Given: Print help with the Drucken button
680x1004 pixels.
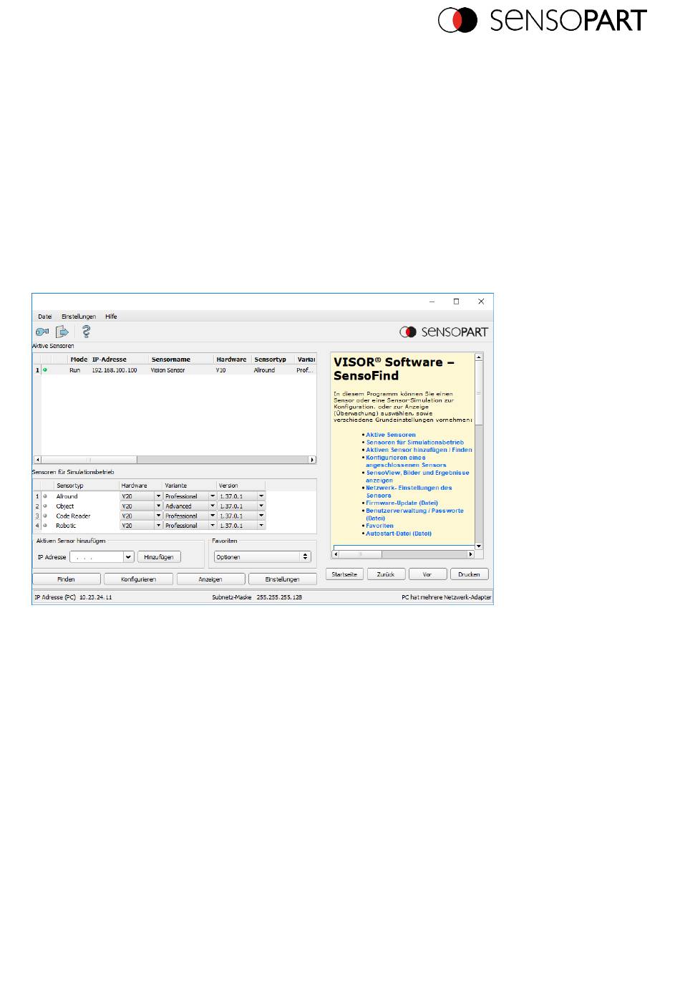Looking at the screenshot, I should pos(470,574).
